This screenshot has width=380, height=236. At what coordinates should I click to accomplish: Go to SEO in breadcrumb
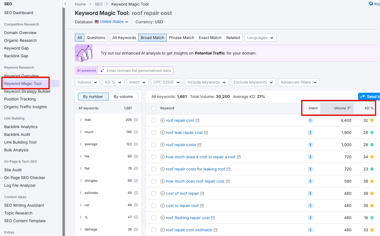[98, 4]
